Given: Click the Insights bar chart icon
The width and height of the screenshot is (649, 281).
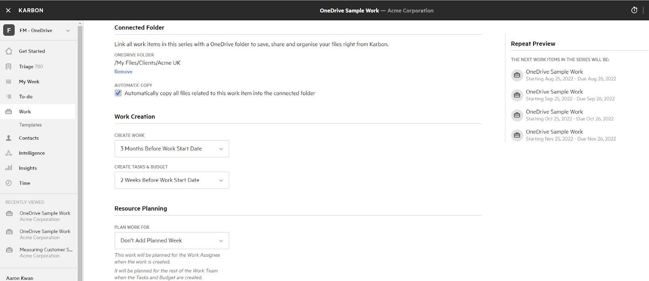Looking at the screenshot, I should click(9, 168).
